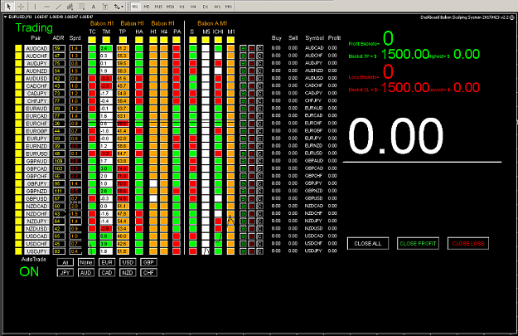This screenshot has height=336, width=518.
Task: Click S sell icon for AUDCAD row
Action: (x=251, y=48)
